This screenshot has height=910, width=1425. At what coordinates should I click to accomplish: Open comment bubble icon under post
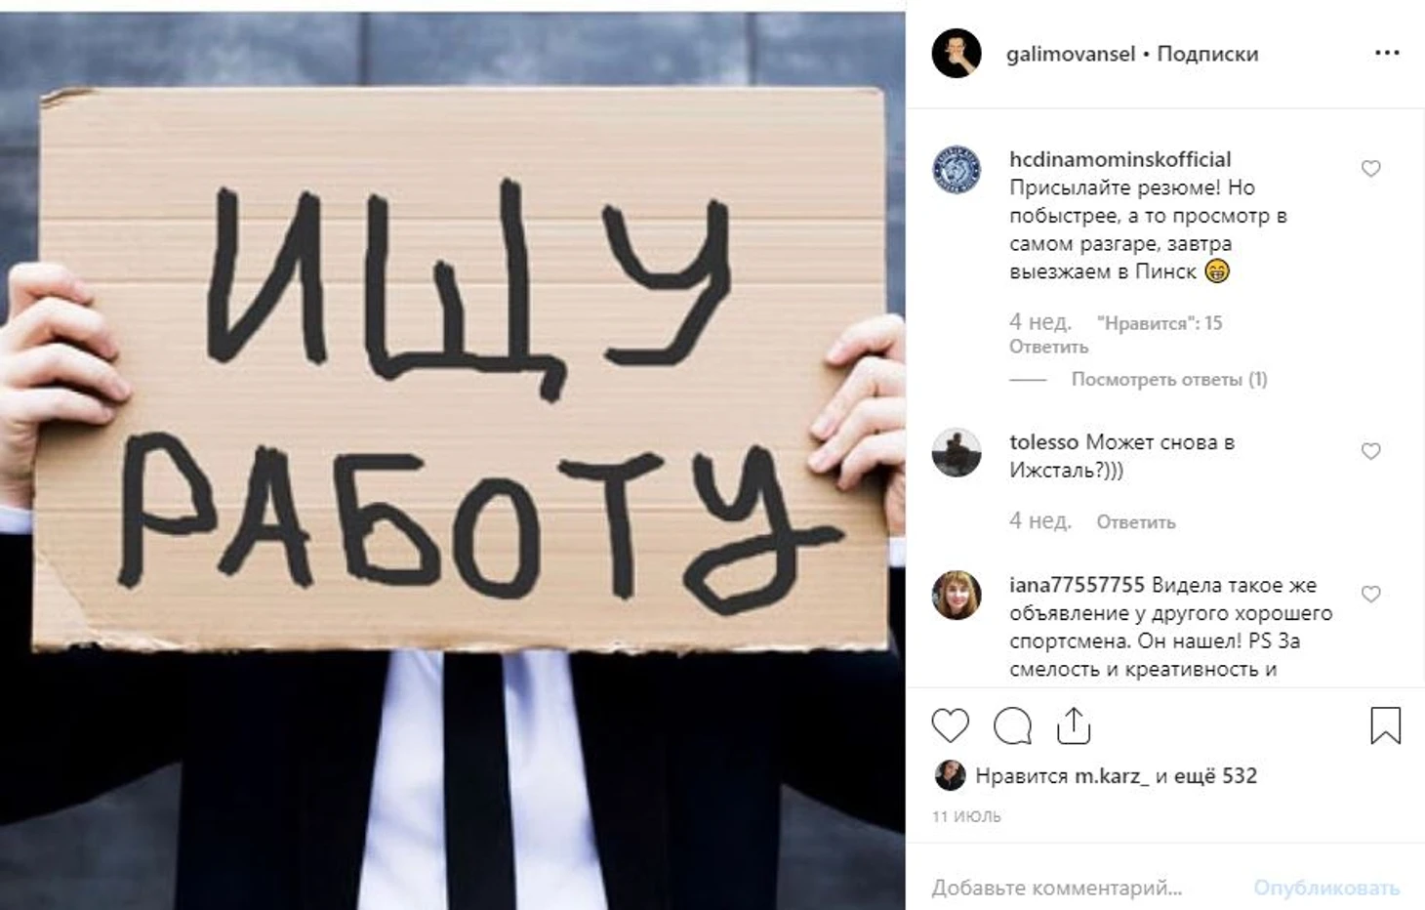[1012, 726]
